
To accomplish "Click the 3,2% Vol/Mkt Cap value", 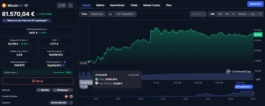I will 19,55.
